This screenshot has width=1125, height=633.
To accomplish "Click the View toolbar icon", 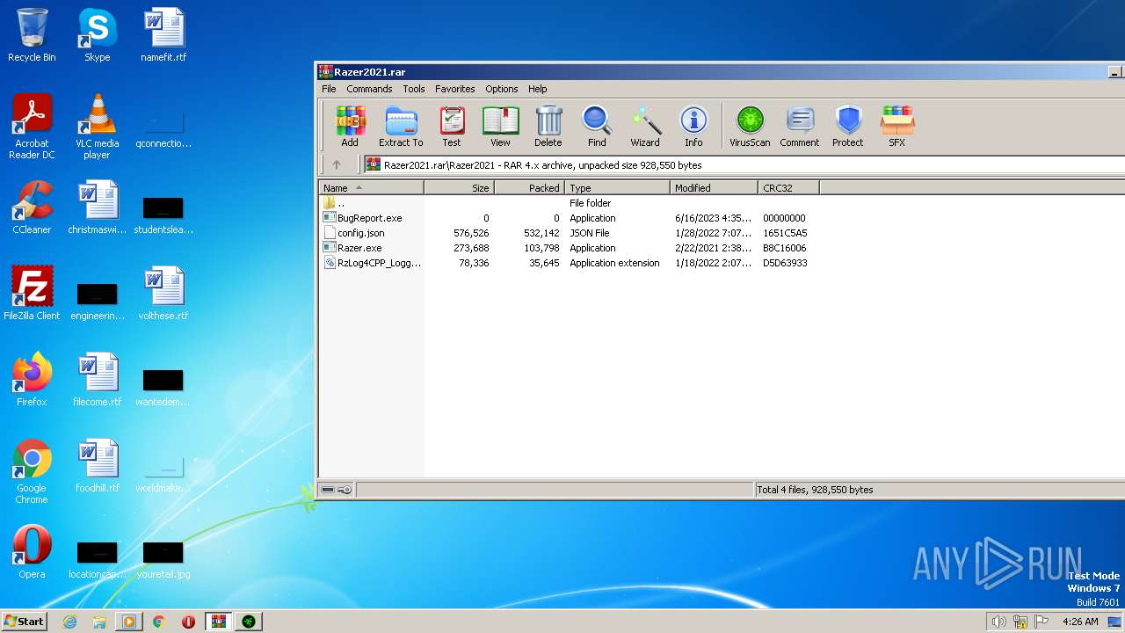I will 500,127.
